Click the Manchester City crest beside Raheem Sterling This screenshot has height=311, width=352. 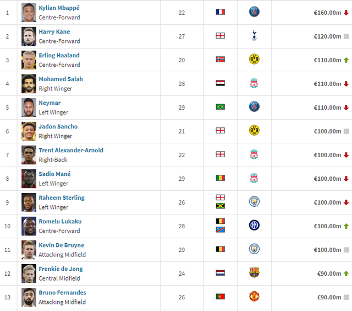pyautogui.click(x=254, y=202)
